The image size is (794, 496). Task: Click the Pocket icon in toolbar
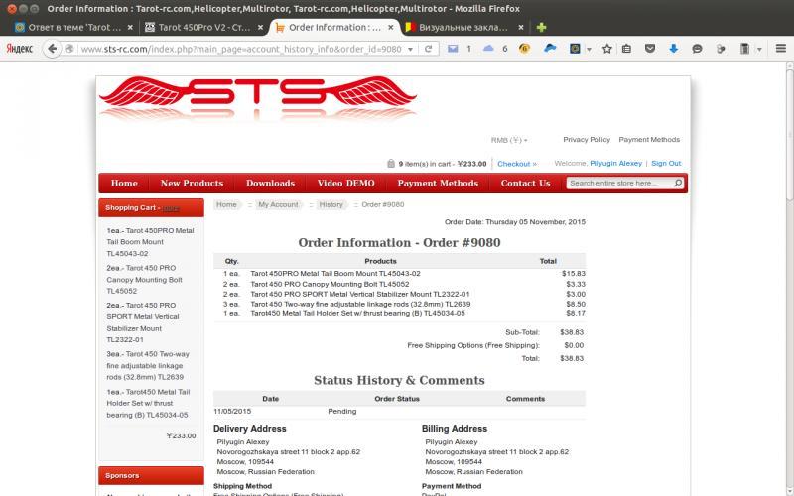651,48
